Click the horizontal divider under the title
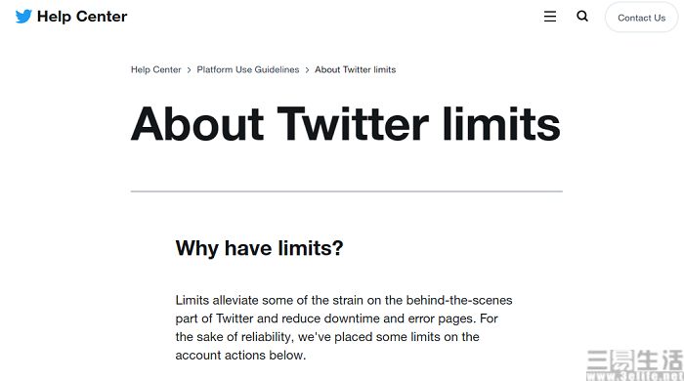684x381 pixels. pos(346,190)
